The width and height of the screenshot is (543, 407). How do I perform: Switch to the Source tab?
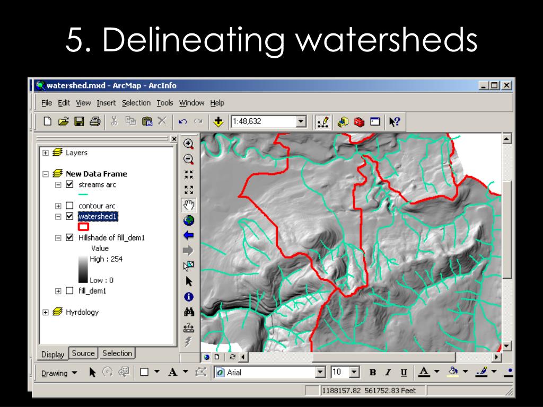[x=83, y=353]
